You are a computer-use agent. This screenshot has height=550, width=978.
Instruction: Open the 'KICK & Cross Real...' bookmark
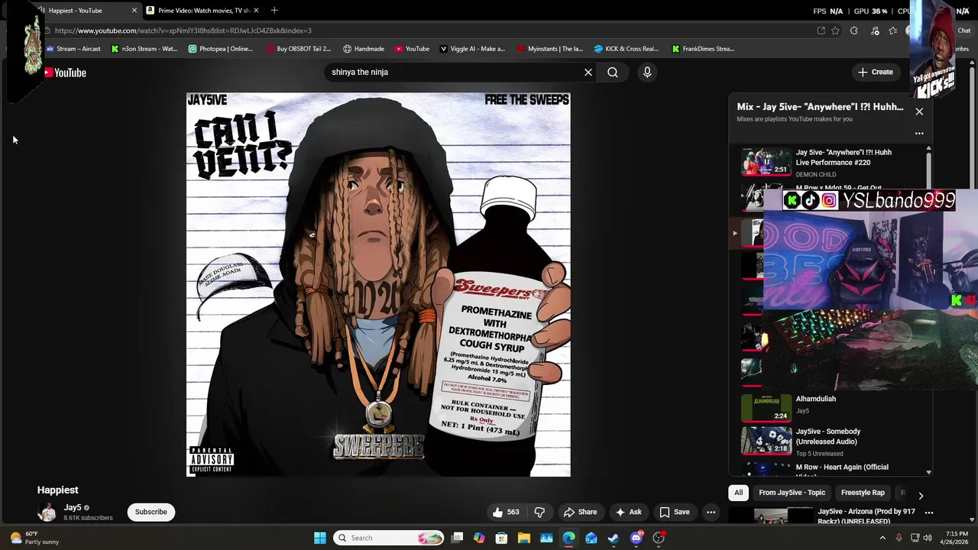pos(626,49)
